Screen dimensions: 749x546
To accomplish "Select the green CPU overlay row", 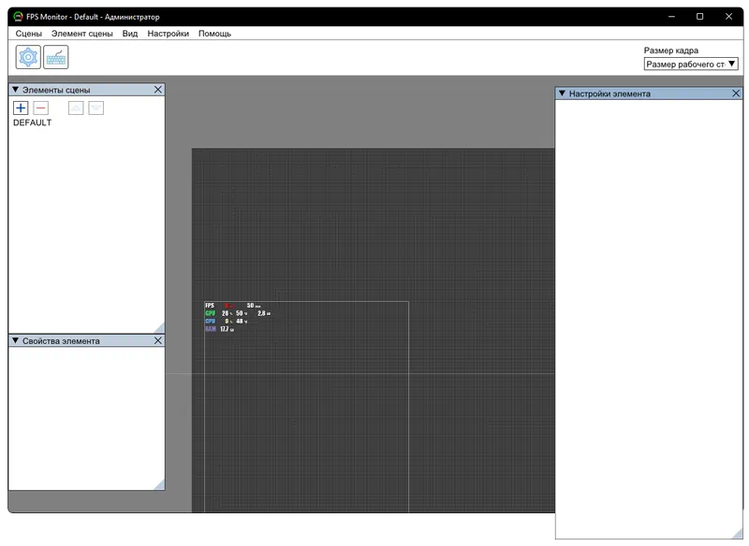I will point(239,313).
